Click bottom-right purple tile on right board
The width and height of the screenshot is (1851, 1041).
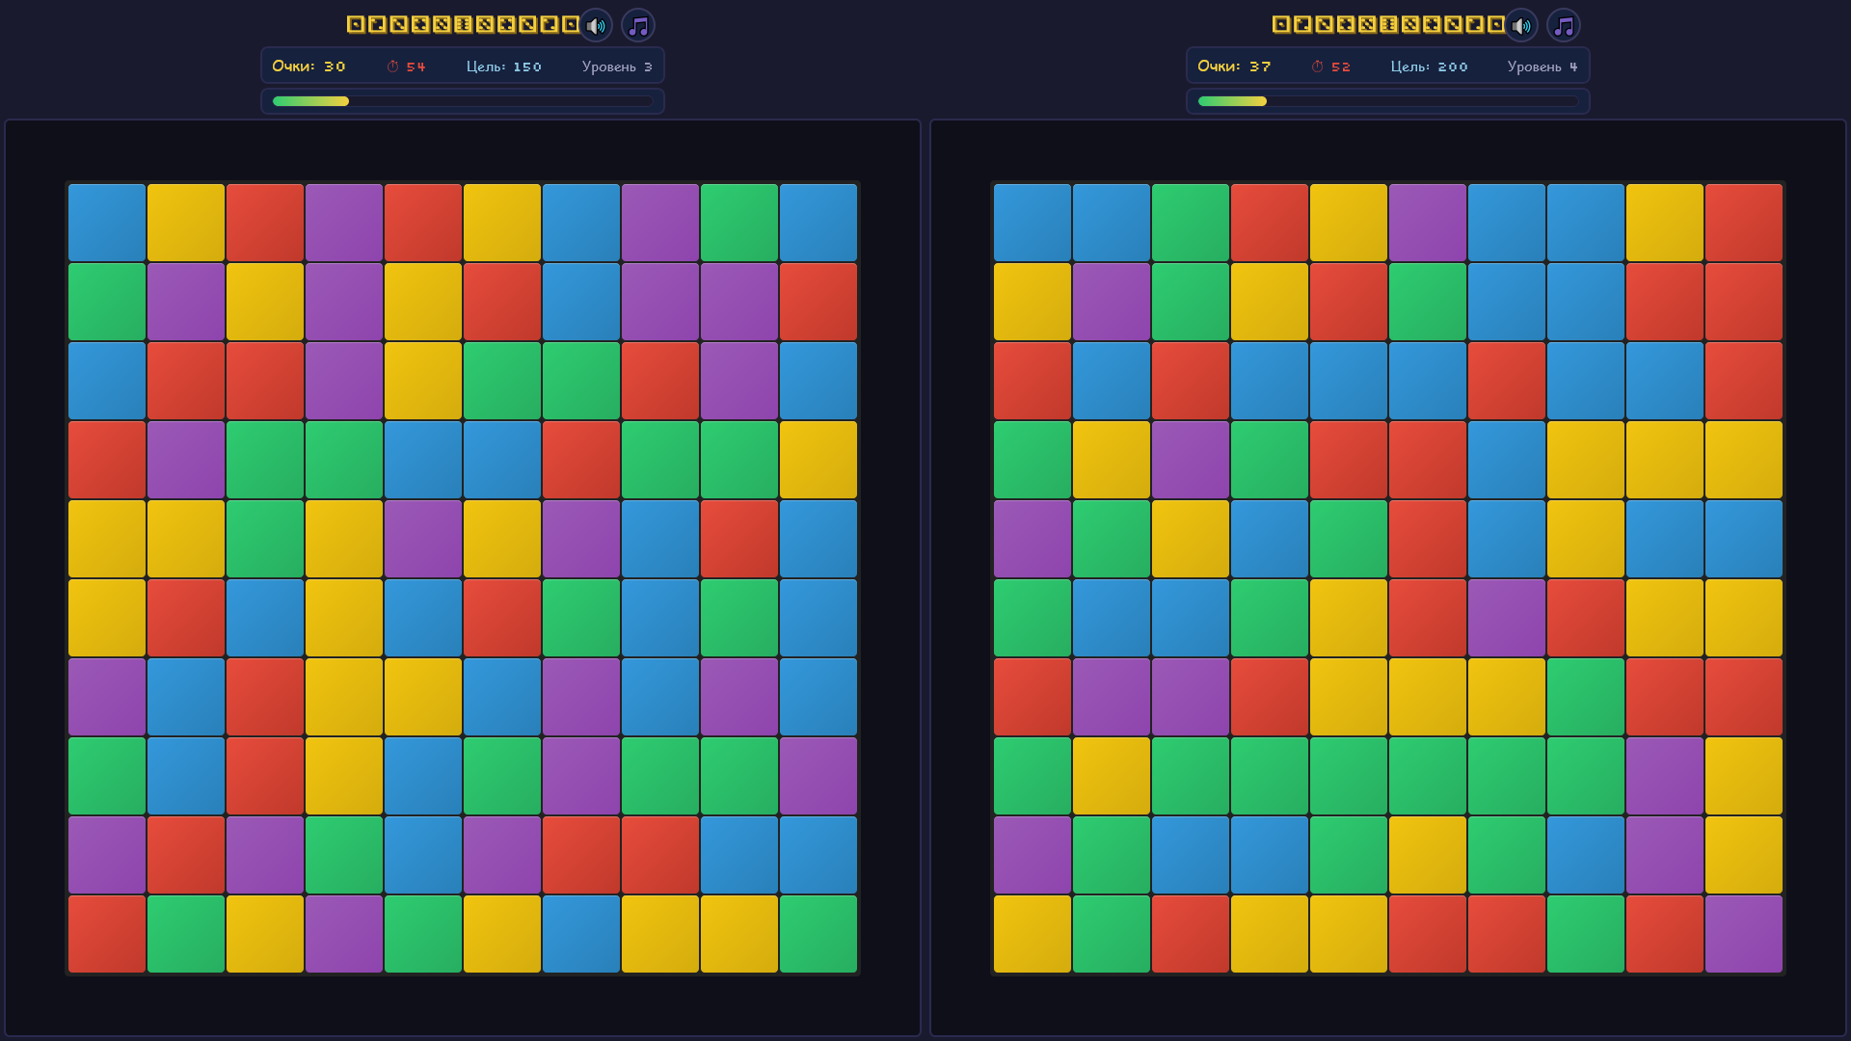[1743, 934]
